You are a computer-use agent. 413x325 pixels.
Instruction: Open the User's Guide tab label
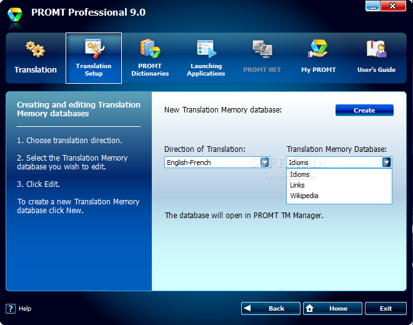pyautogui.click(x=376, y=70)
